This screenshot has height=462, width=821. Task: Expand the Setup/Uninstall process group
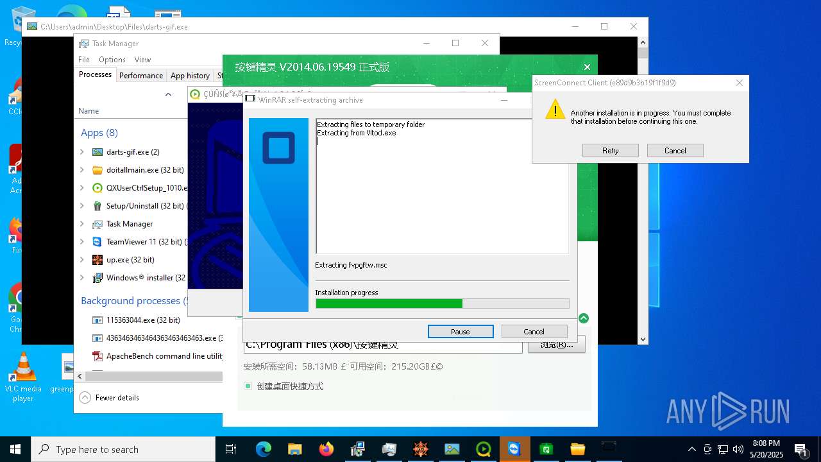tap(82, 206)
